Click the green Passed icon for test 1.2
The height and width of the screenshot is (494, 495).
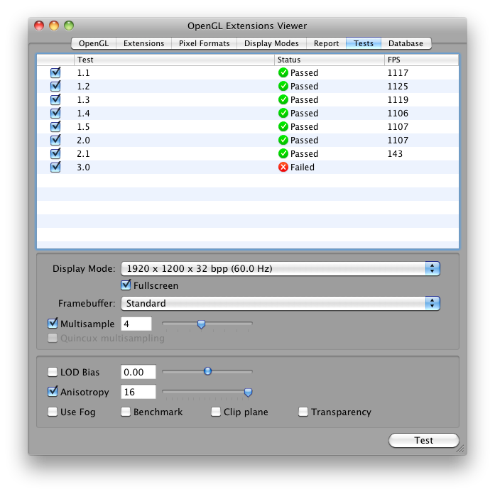pos(283,86)
